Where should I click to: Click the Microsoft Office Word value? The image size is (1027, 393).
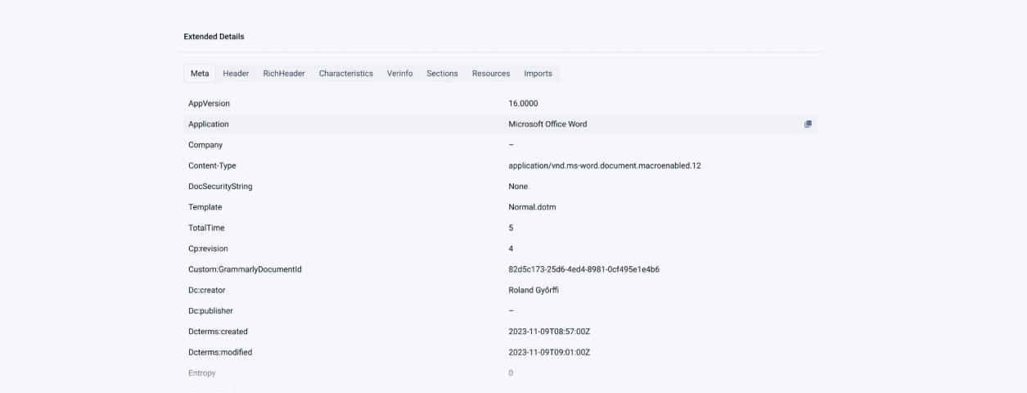tap(547, 124)
